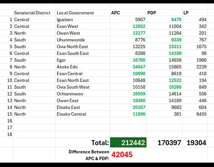The height and width of the screenshot is (167, 214).
Task: Click the 'Total:' label cell
Action: (x=100, y=143)
